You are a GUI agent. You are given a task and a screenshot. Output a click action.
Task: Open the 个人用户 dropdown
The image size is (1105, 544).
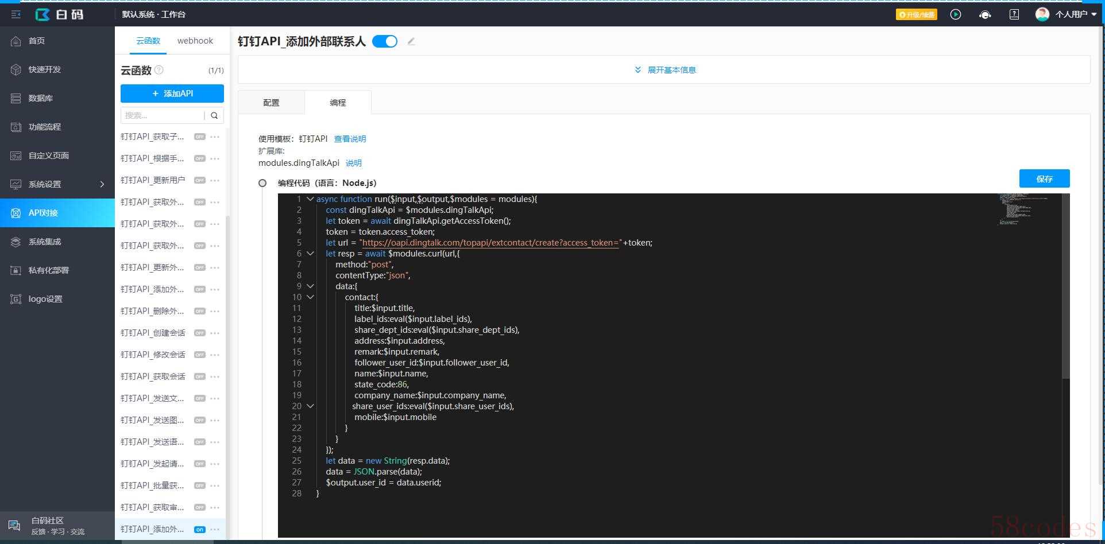coord(1076,14)
